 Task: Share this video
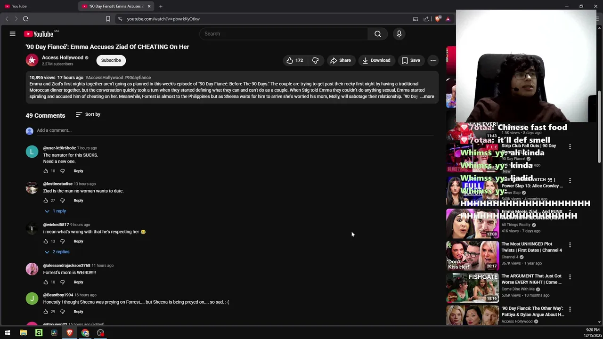[x=341, y=60]
